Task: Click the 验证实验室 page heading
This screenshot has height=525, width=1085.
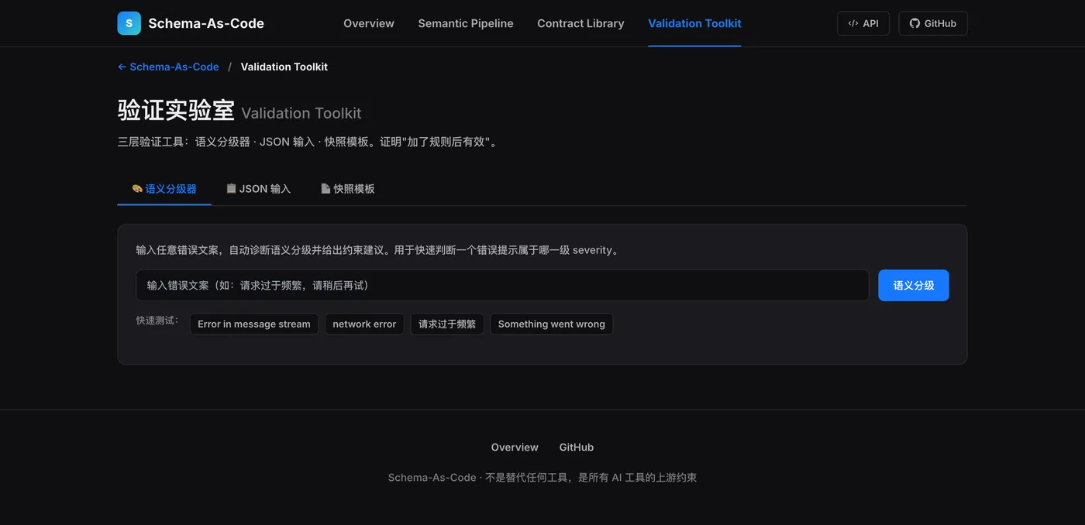Action: point(176,110)
